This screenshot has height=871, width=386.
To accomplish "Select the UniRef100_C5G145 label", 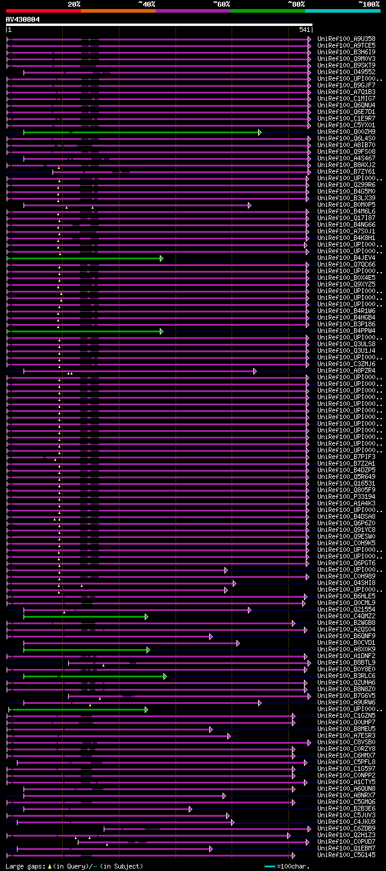I will pyautogui.click(x=346, y=855).
